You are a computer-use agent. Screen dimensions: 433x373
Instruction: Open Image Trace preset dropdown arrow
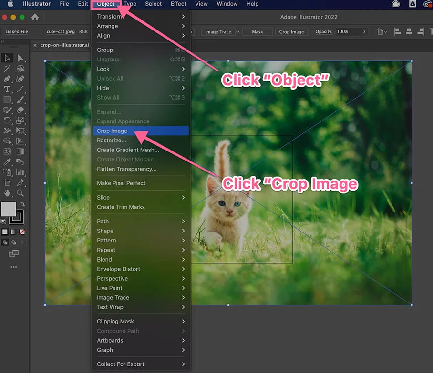[x=237, y=32]
